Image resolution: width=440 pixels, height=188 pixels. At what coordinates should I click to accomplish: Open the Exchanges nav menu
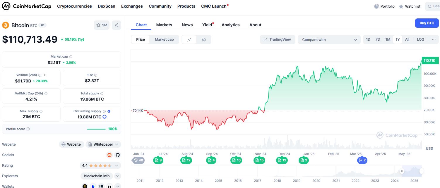click(x=132, y=6)
